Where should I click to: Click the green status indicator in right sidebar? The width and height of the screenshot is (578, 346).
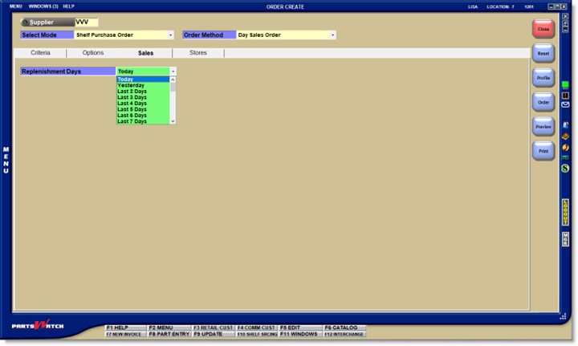565,84
